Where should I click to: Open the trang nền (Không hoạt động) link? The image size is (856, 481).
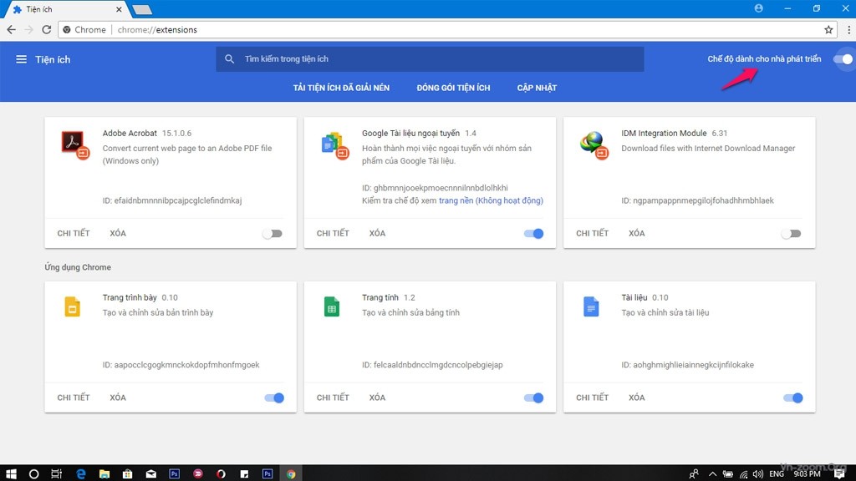click(491, 200)
